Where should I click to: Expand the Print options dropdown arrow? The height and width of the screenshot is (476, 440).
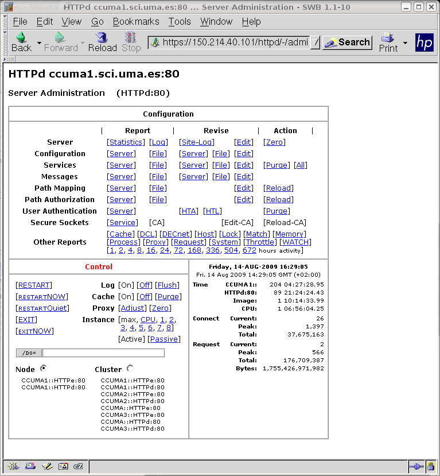click(405, 43)
